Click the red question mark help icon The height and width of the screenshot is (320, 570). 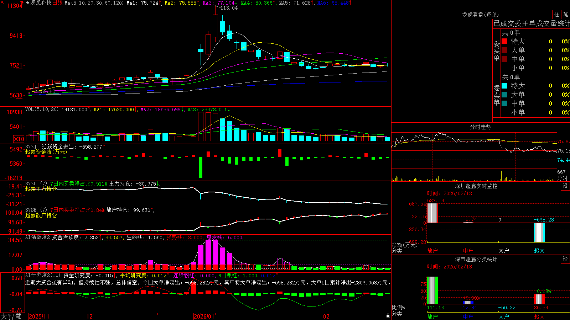tap(22, 3)
